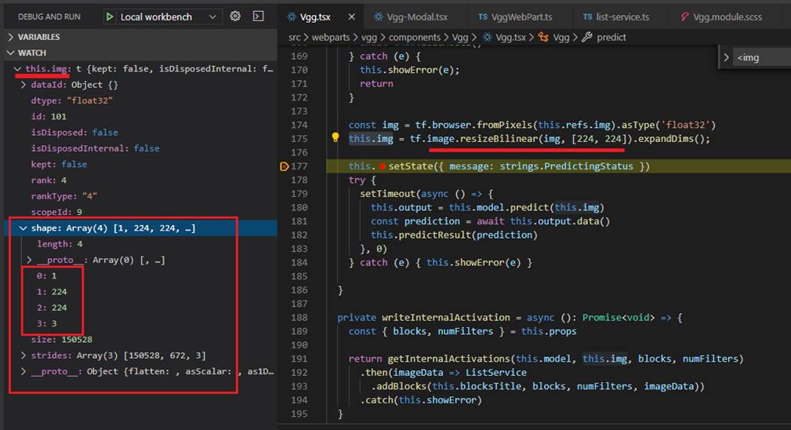Select the isDisposed: false row

tap(140, 133)
